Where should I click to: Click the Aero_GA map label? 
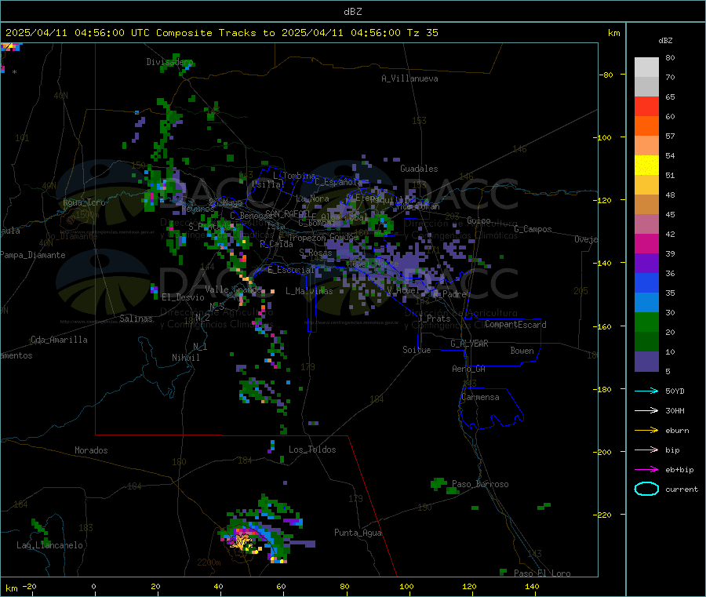tap(469, 369)
